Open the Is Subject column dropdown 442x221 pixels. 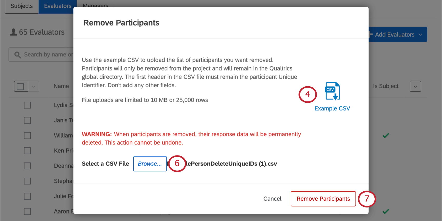pyautogui.click(x=415, y=86)
